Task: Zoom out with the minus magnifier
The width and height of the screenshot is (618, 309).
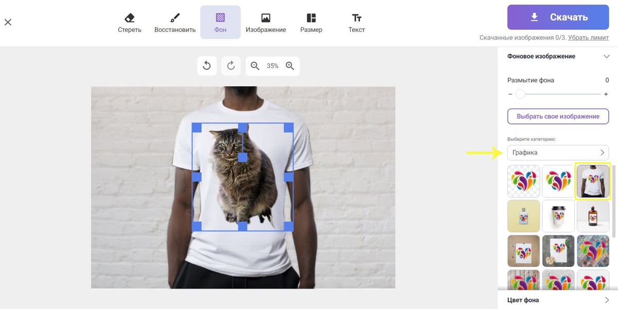Action: click(x=255, y=66)
